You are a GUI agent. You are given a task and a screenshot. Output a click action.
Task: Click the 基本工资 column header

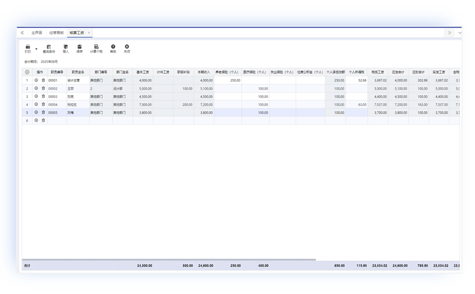142,72
